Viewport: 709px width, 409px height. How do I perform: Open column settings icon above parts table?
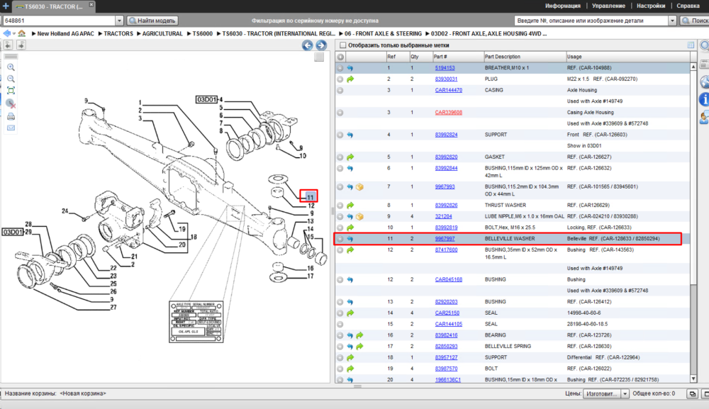click(x=691, y=45)
